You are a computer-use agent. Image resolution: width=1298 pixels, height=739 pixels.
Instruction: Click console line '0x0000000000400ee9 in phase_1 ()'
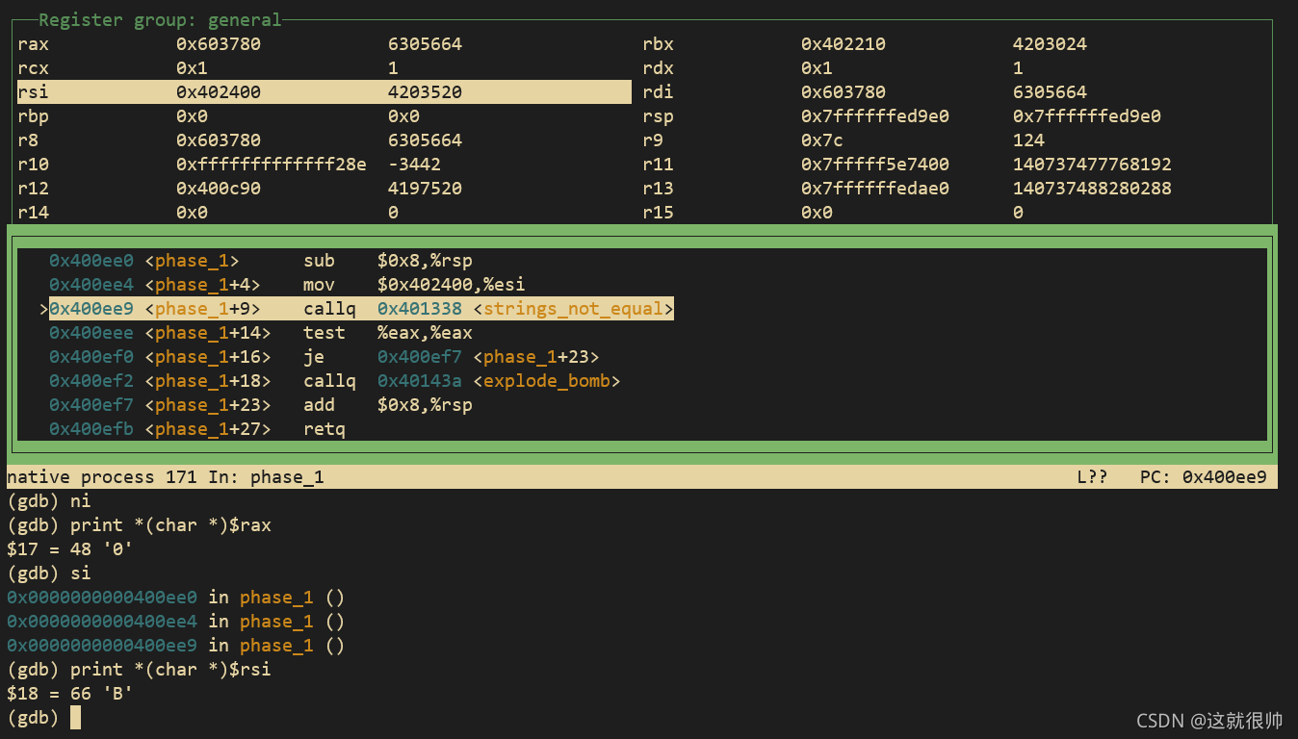pos(176,646)
